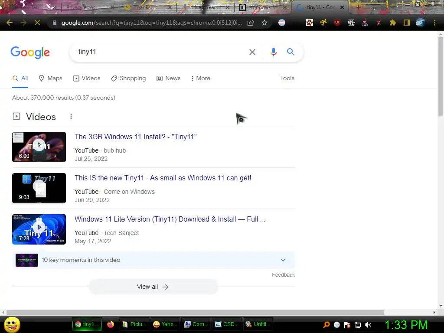Play the 7:28 Tiny 11 thumbnail

coord(39,229)
